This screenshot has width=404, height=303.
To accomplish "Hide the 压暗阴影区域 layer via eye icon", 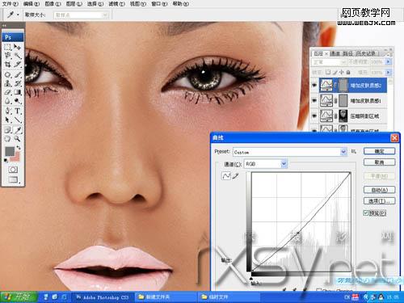I will point(314,116).
